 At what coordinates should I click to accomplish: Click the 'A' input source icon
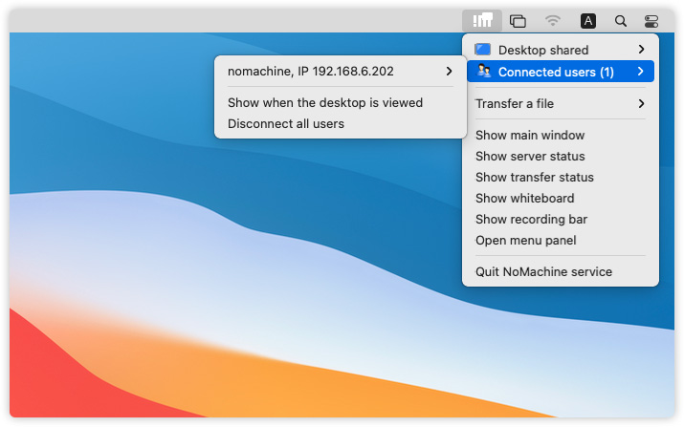(588, 20)
